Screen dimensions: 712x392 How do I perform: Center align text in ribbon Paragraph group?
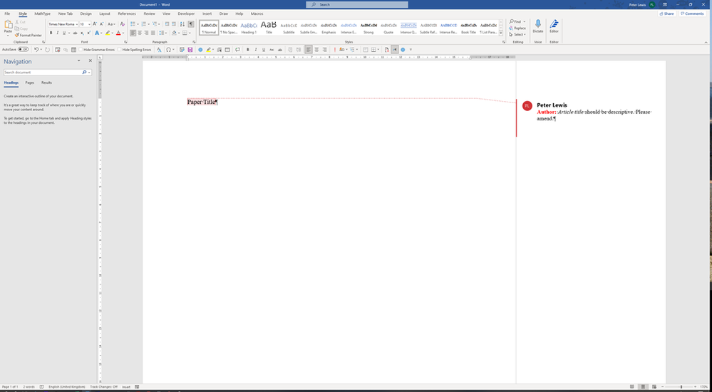click(x=140, y=33)
